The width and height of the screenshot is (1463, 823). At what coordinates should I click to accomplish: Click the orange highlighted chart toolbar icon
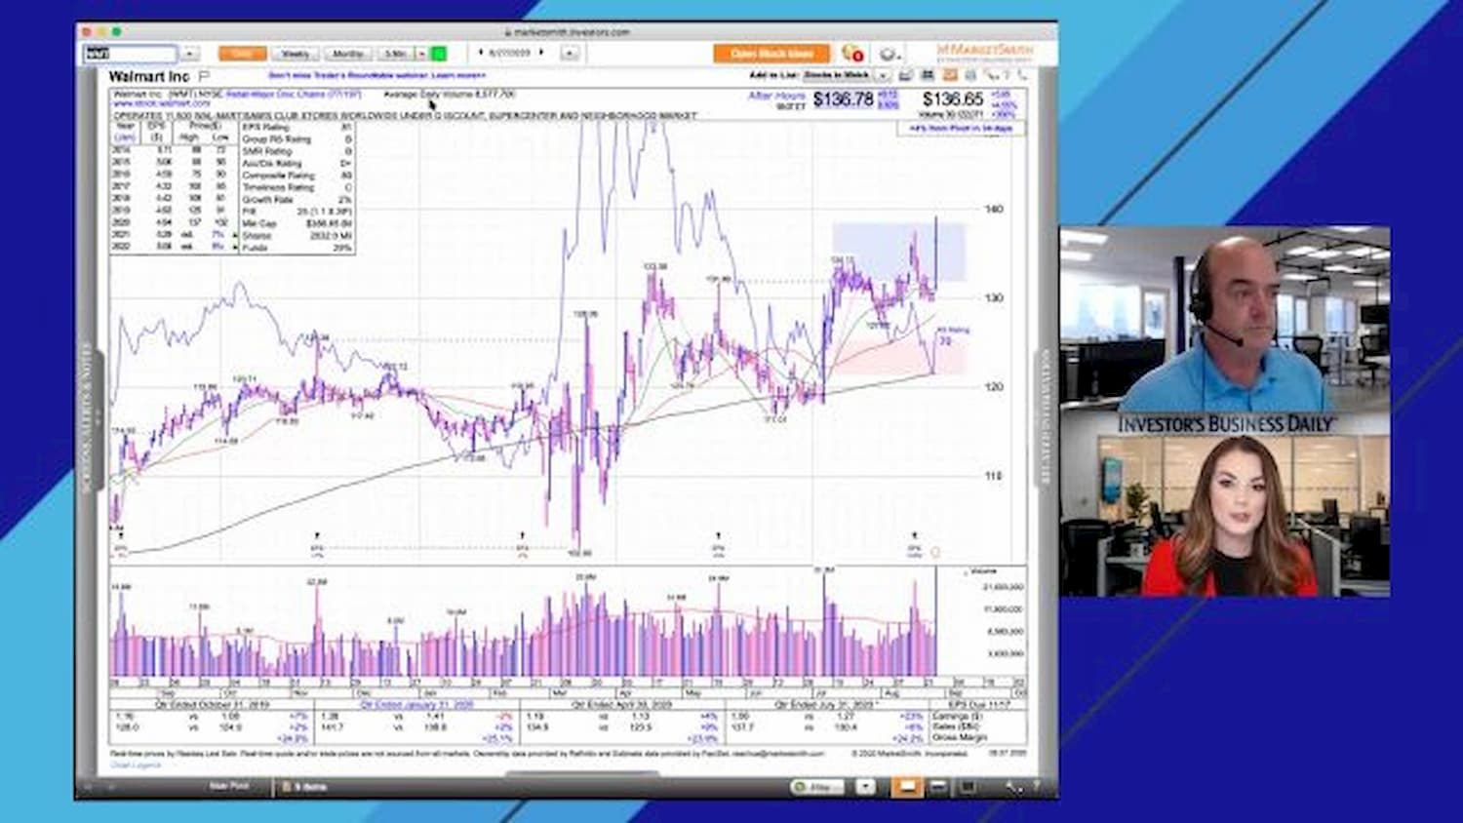(x=949, y=75)
